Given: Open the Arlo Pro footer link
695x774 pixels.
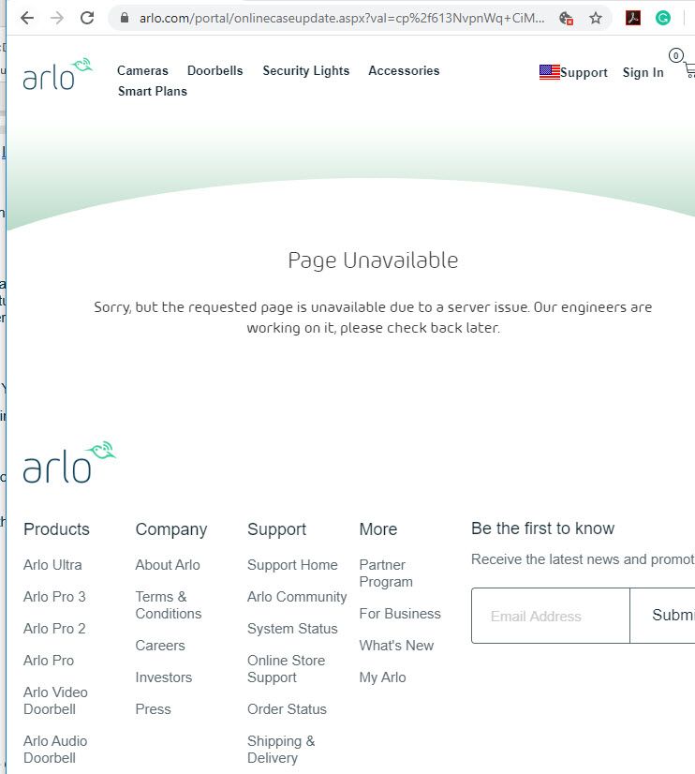Looking at the screenshot, I should pyautogui.click(x=49, y=660).
